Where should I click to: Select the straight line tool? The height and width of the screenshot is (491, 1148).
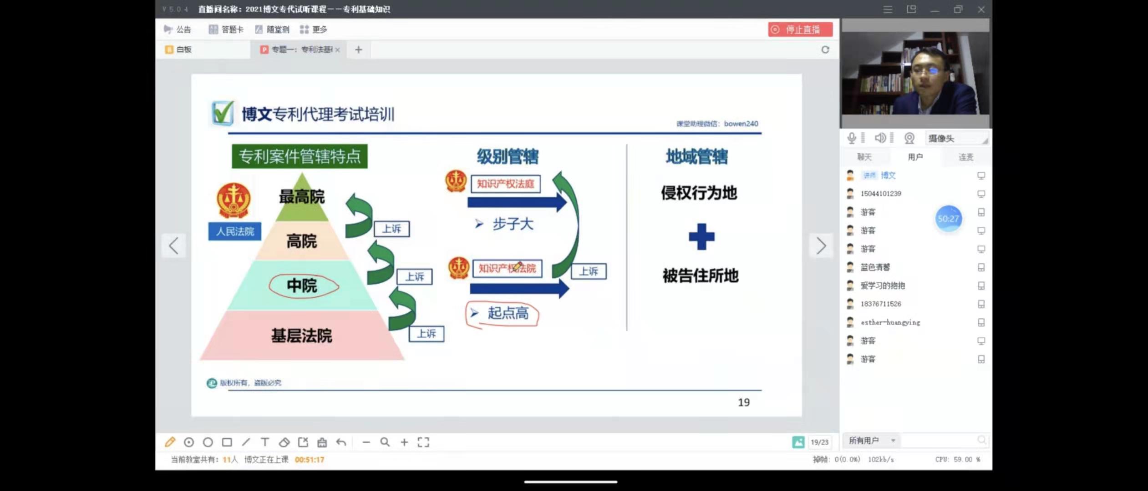[x=246, y=442]
